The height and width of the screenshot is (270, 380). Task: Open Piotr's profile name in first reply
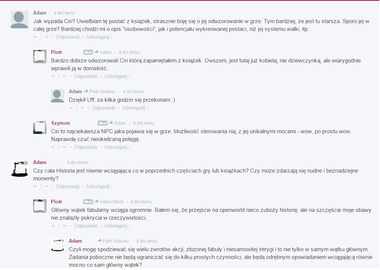pos(56,52)
